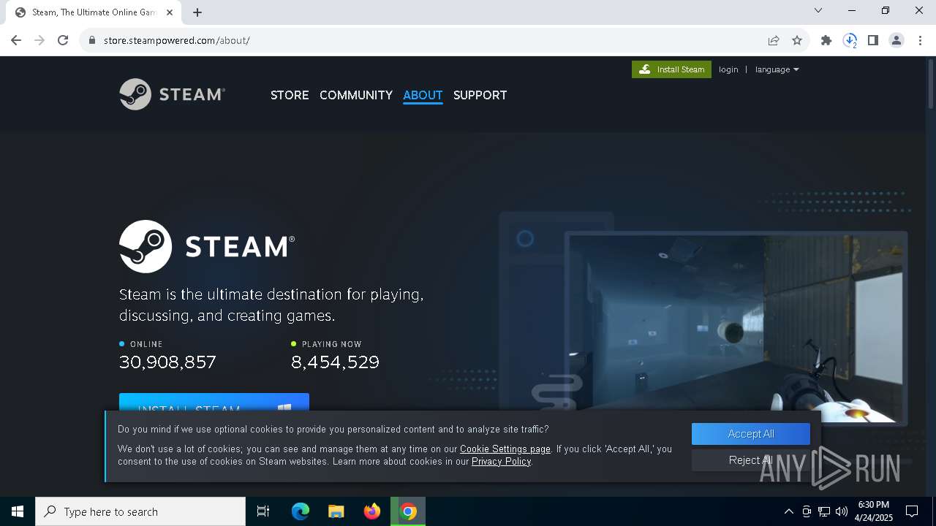Click the playing now count 8,454,529
Viewport: 936px width, 526px height.
point(335,362)
